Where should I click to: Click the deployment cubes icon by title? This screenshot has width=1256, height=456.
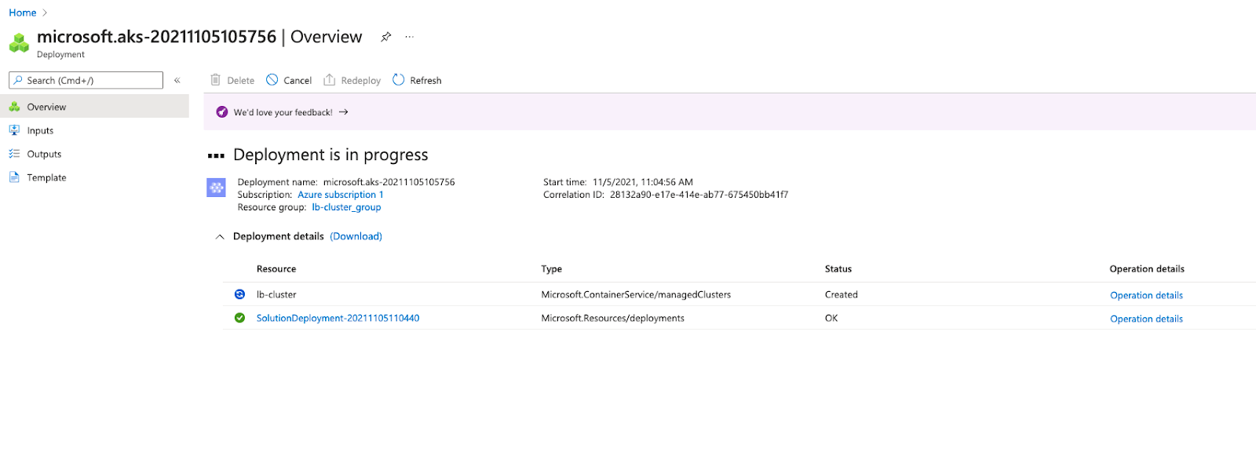[19, 42]
